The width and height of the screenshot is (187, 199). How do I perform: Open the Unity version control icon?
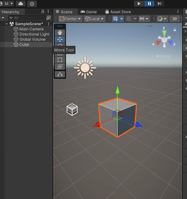[x=32, y=4]
